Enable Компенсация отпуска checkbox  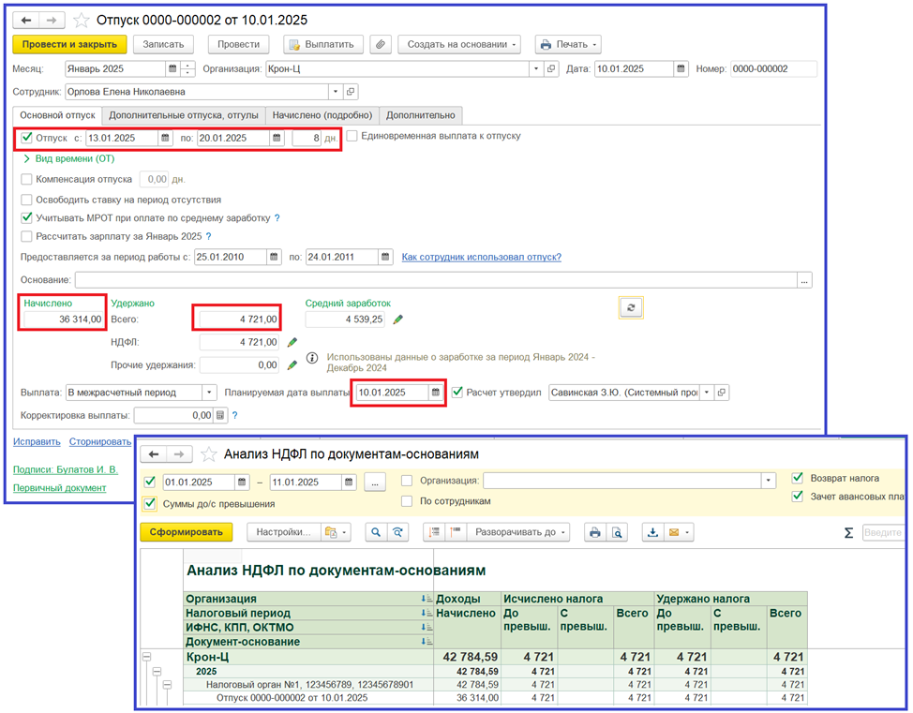coord(26,179)
